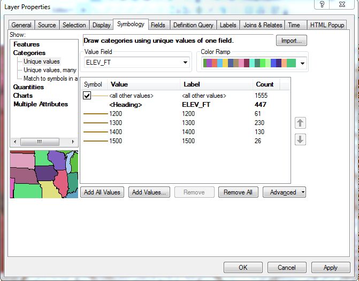The width and height of the screenshot is (359, 281).
Task: Open the Definition Query tab
Action: tap(193, 25)
